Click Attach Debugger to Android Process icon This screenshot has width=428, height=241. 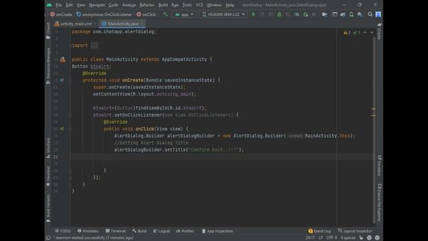[x=306, y=14]
